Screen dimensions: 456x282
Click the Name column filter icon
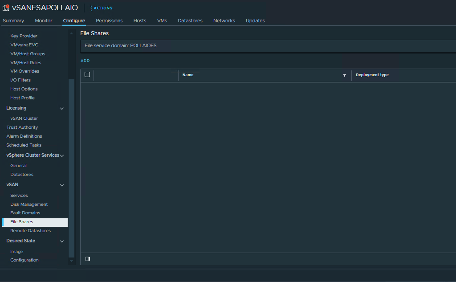coord(345,75)
